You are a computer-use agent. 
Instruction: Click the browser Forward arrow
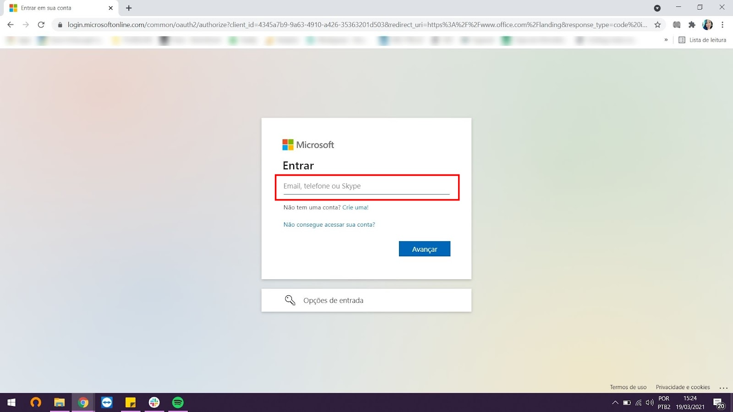click(x=26, y=25)
